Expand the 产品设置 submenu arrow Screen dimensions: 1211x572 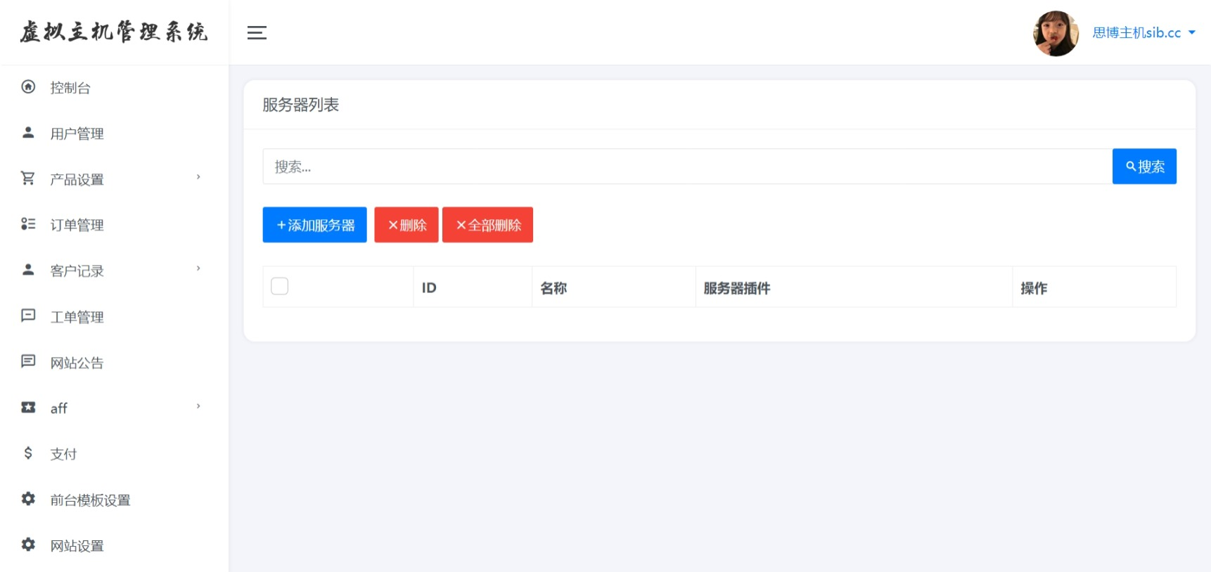[x=198, y=177]
